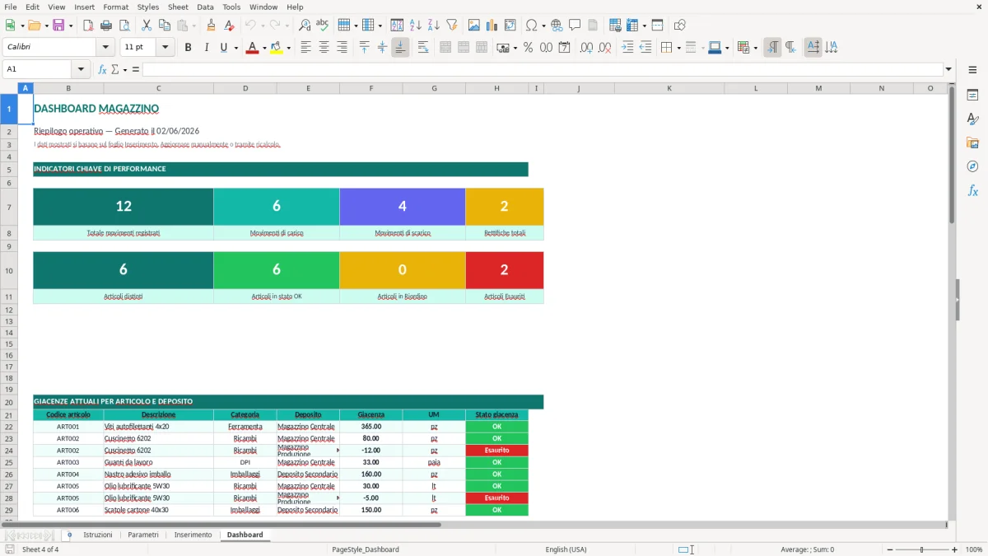Open the Special Character omega icon

tap(531, 26)
